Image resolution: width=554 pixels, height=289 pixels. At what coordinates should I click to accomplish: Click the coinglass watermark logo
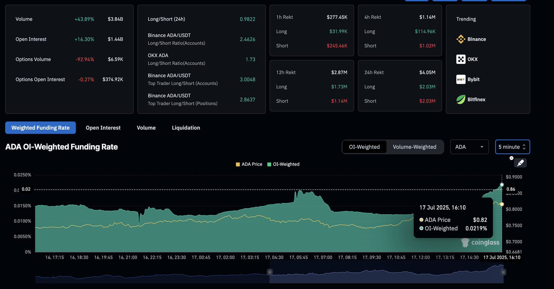tap(466, 243)
